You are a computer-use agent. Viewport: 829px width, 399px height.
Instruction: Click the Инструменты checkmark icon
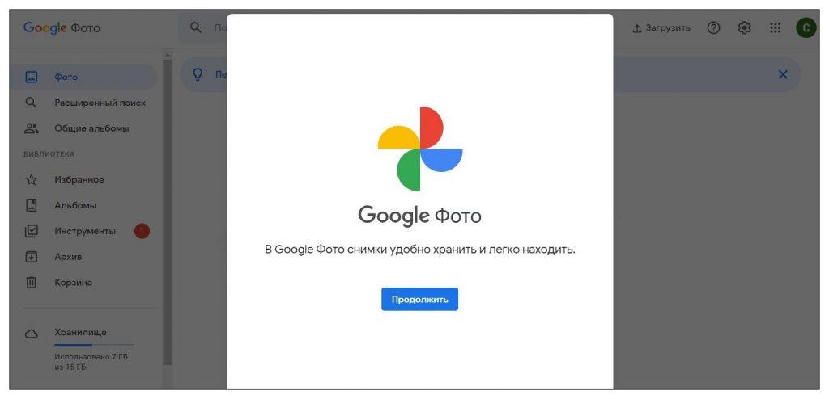point(32,231)
